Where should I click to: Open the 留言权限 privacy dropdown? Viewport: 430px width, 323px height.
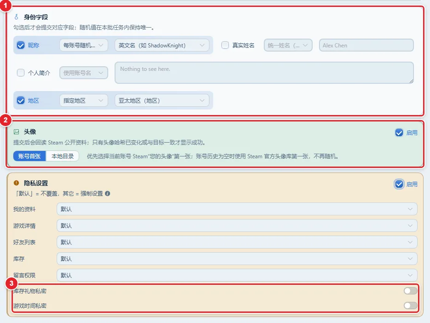tap(237, 275)
